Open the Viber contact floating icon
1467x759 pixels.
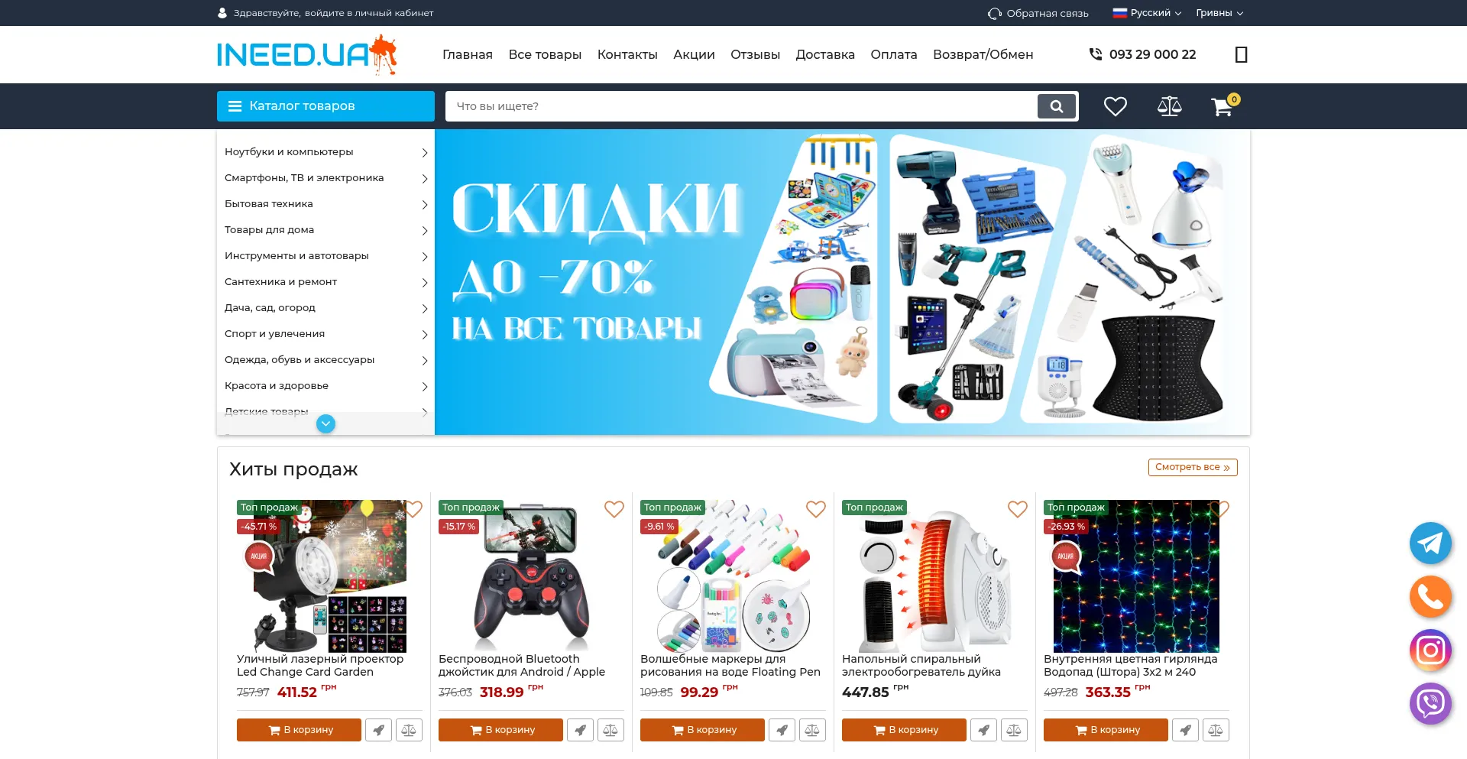coord(1430,703)
